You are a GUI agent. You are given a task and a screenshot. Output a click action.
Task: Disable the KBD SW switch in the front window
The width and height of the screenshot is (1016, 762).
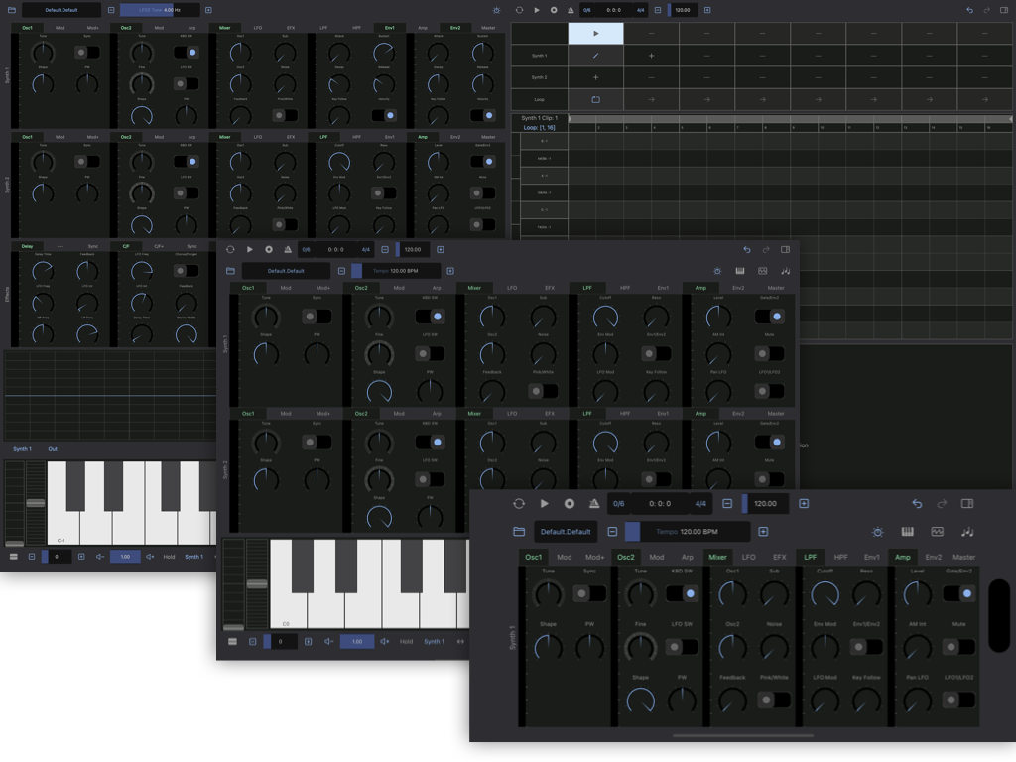[681, 593]
